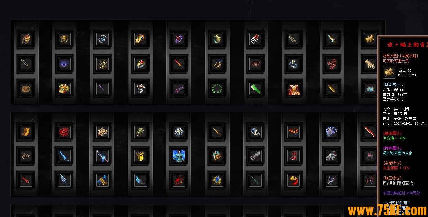Select the golden leather boots item
This screenshot has width=428, height=217.
[26, 132]
